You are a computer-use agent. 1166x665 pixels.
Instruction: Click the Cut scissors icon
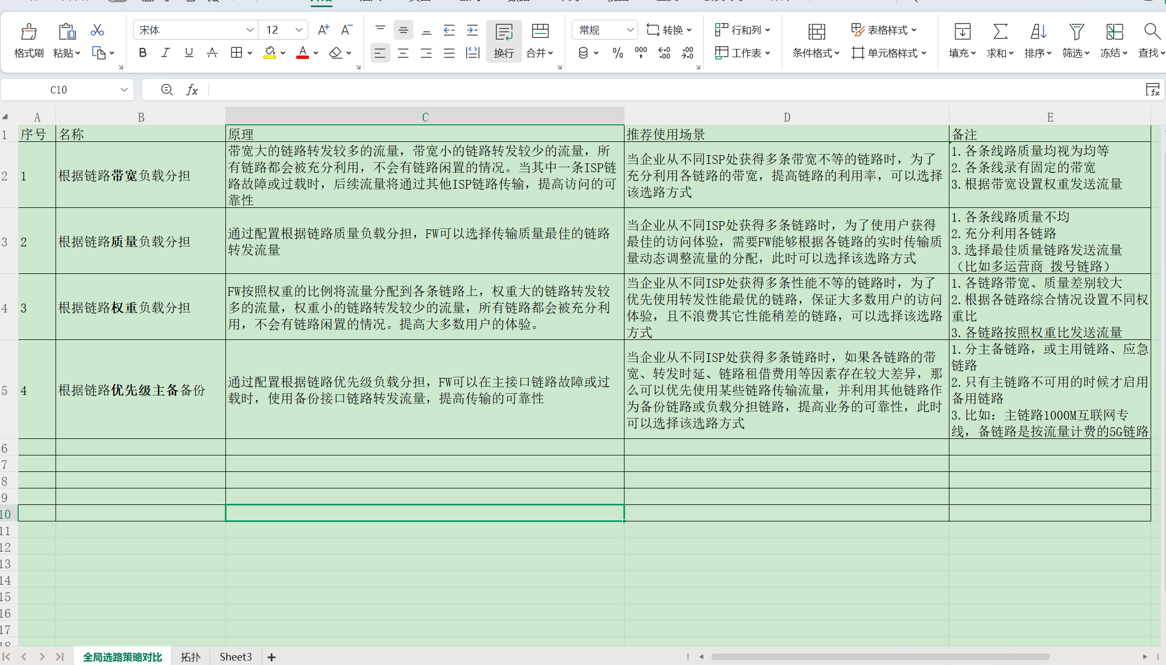coord(97,30)
